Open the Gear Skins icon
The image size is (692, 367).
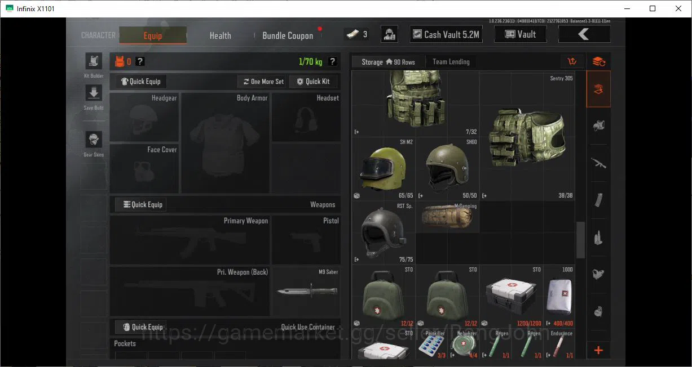(x=93, y=140)
